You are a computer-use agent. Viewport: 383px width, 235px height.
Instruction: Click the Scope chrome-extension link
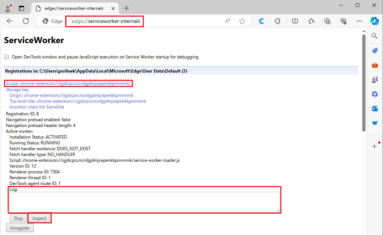pos(68,83)
